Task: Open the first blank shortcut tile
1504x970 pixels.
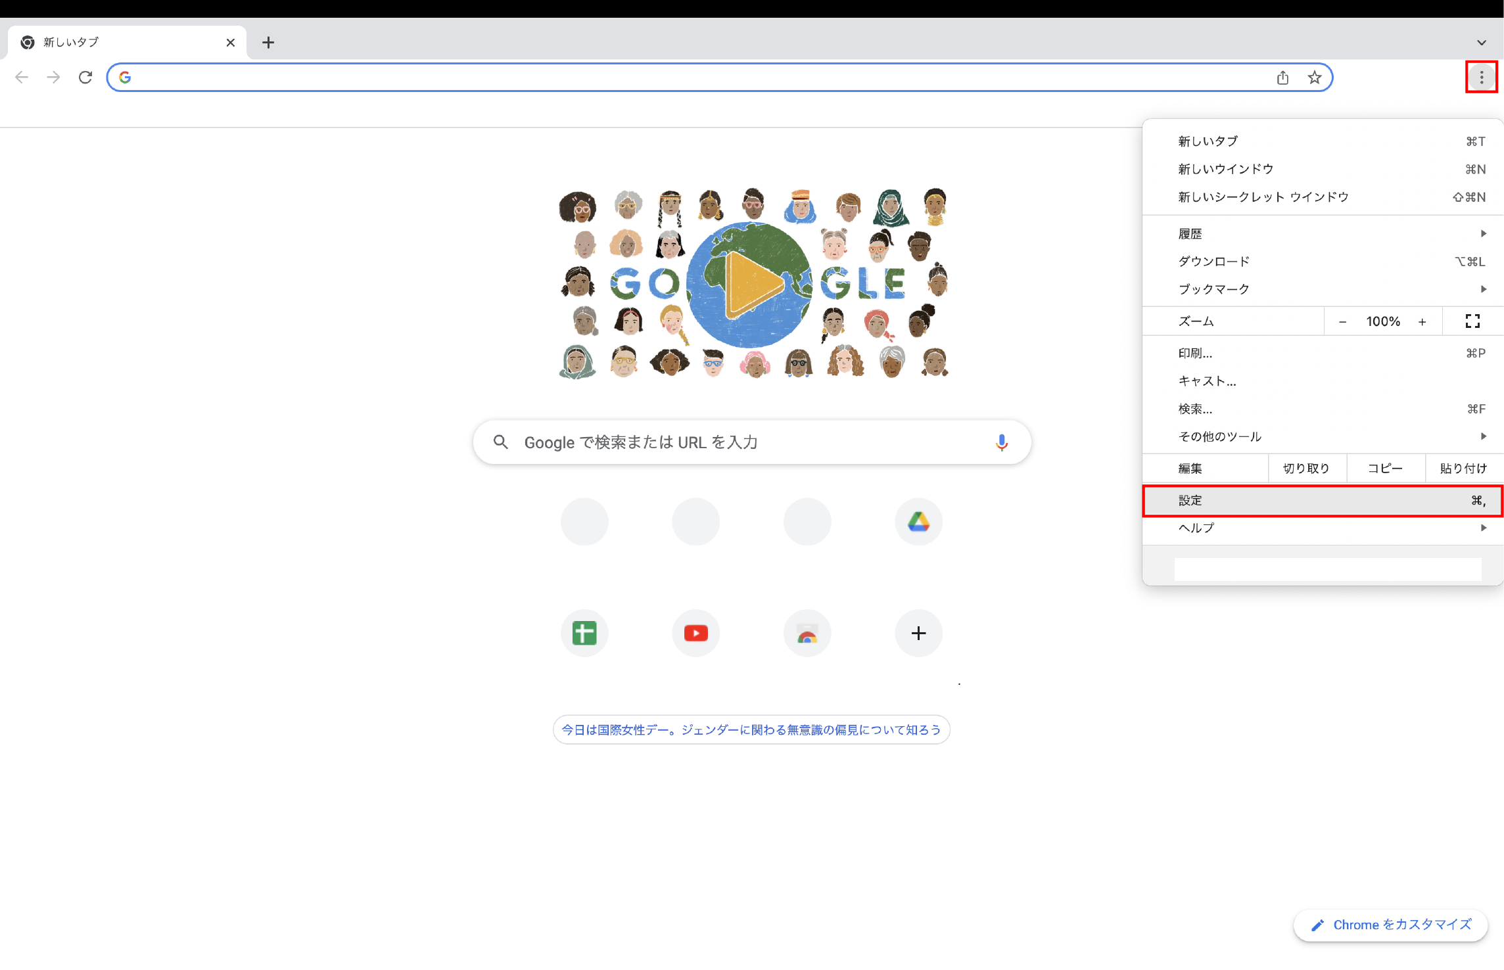Action: click(x=584, y=522)
